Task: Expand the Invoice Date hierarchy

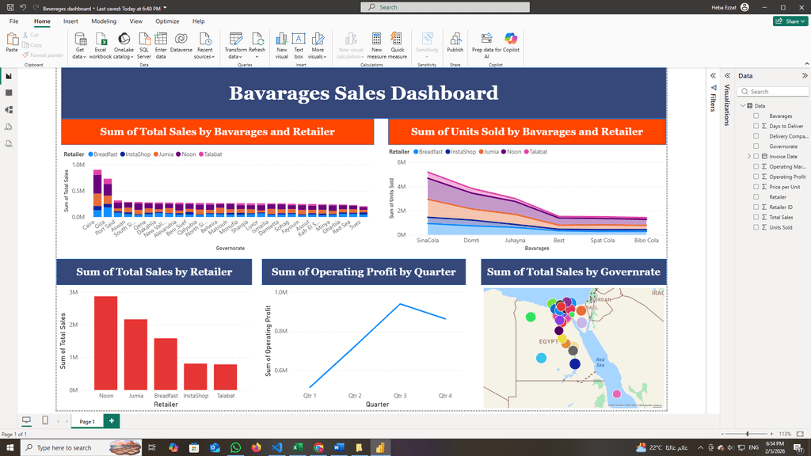Action: [748, 157]
